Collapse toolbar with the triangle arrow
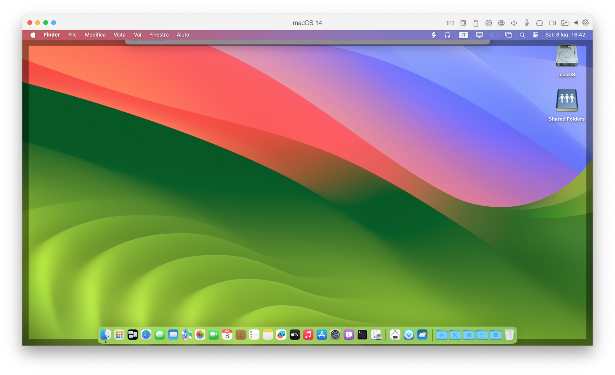615x375 pixels. (576, 23)
